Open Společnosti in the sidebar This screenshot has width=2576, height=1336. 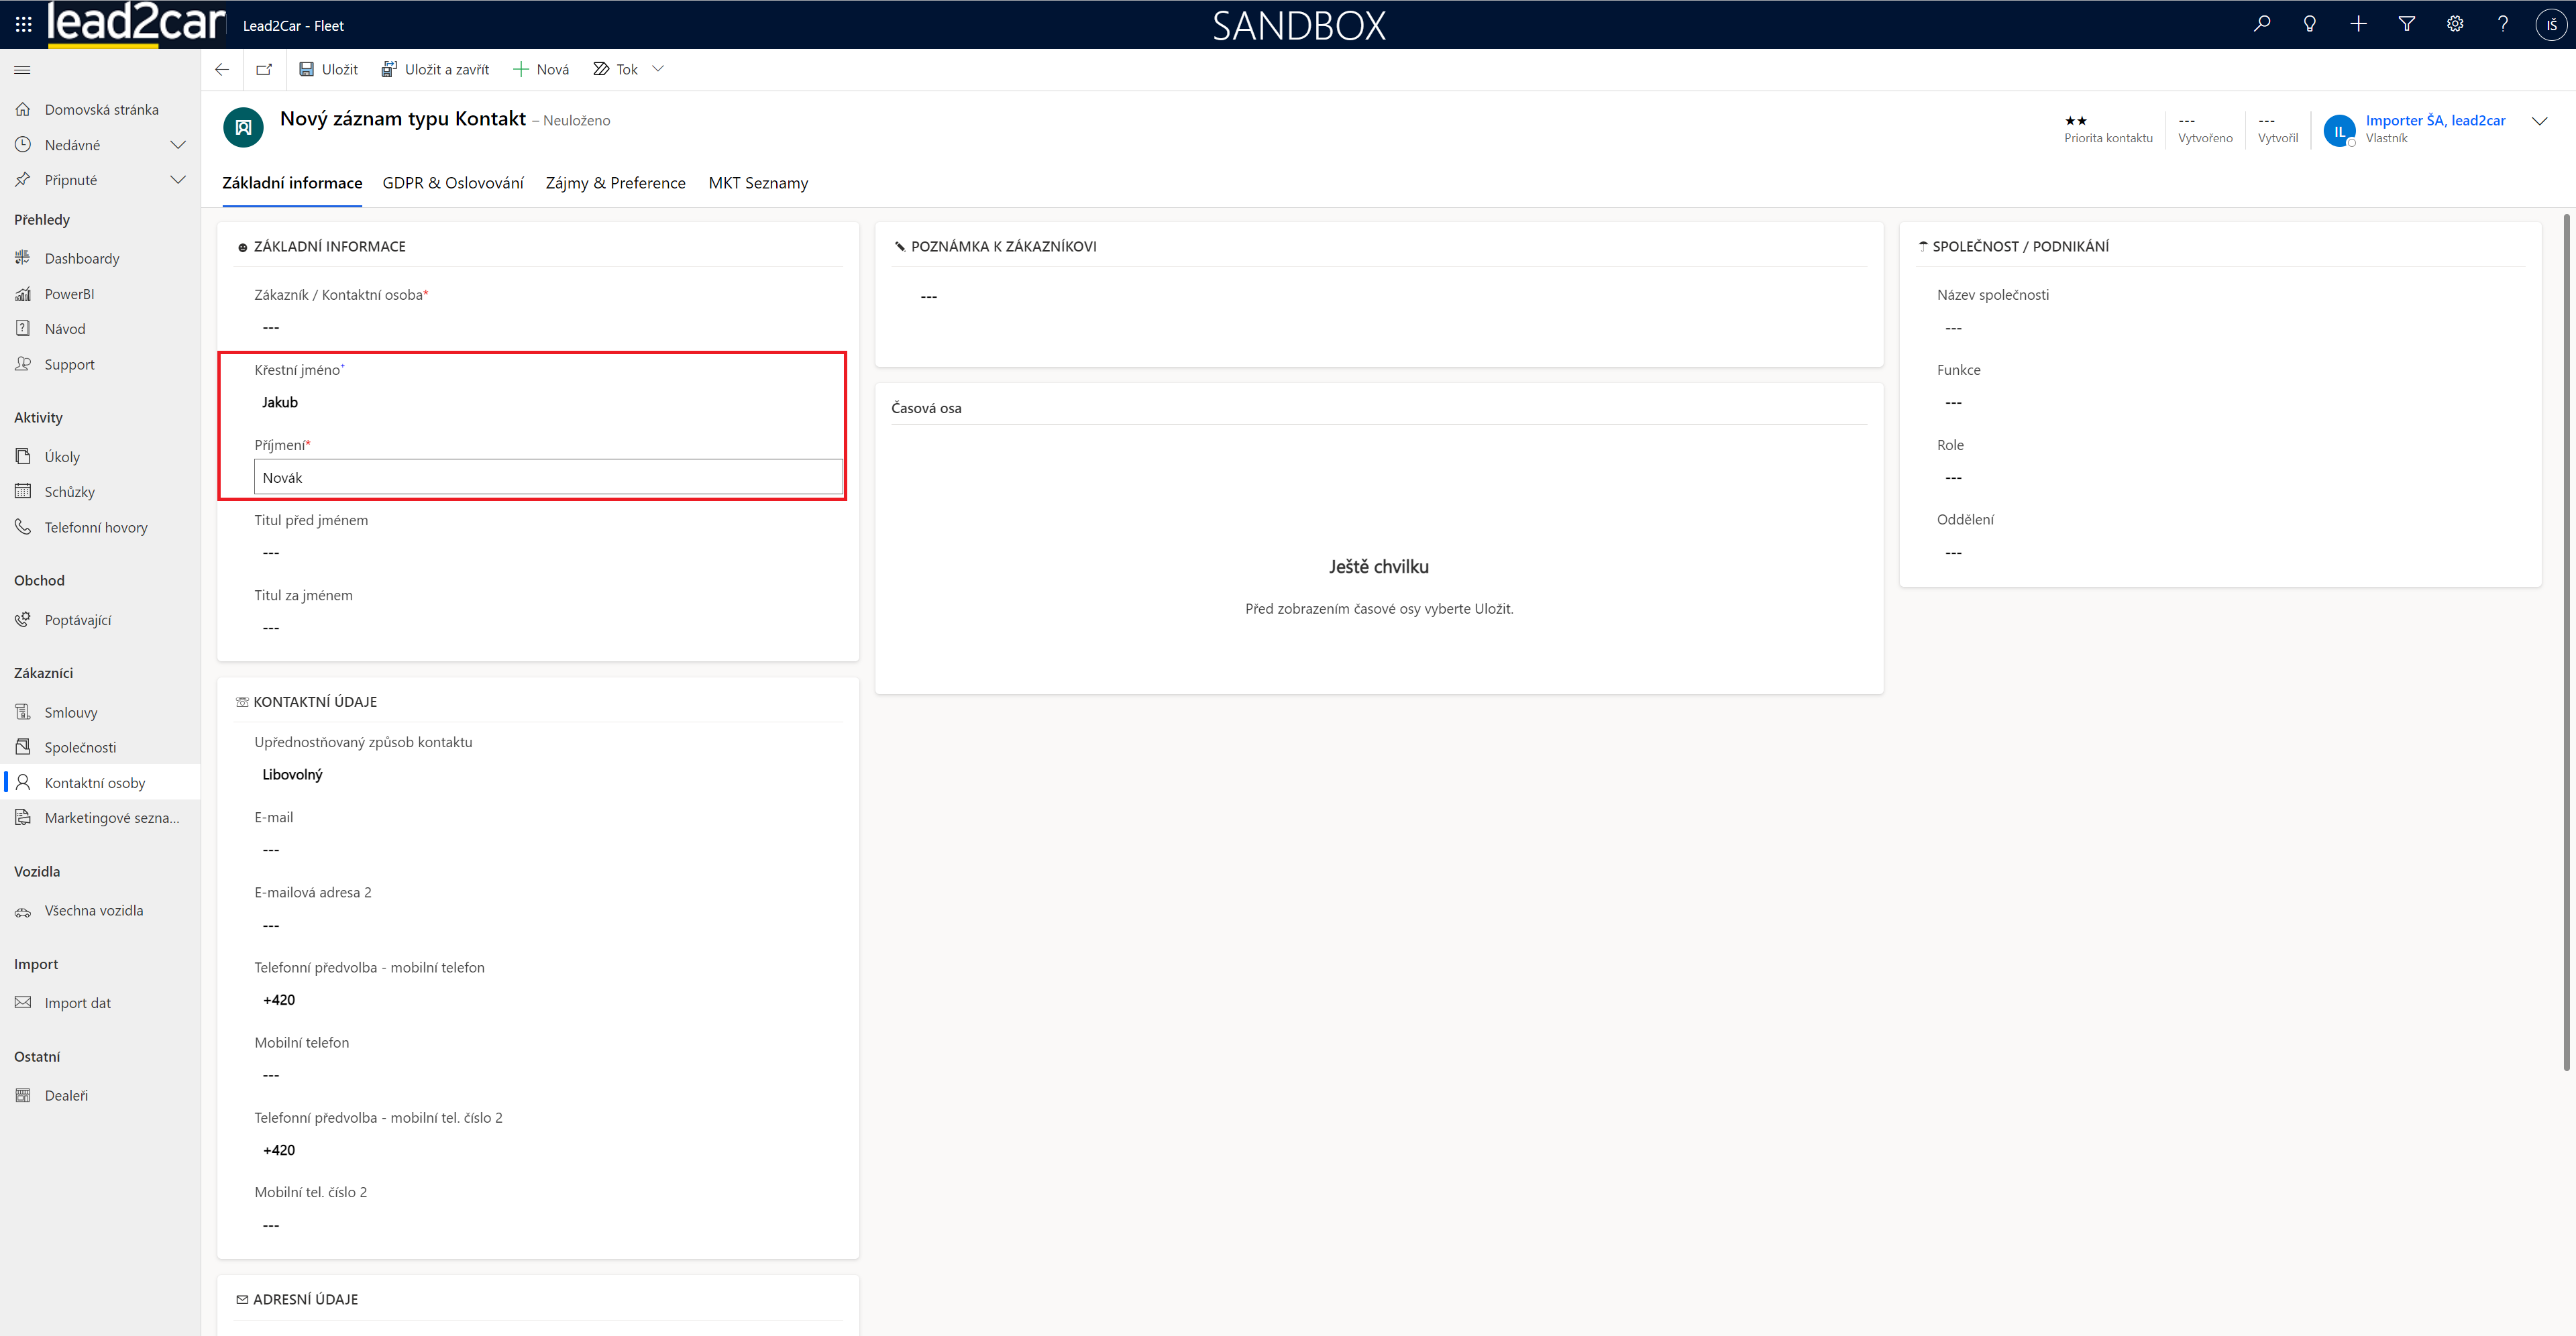click(x=80, y=747)
